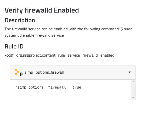The width and height of the screenshot is (146, 125).
Task: Click the code box scrollbar up arrow
Action: click(x=133, y=82)
